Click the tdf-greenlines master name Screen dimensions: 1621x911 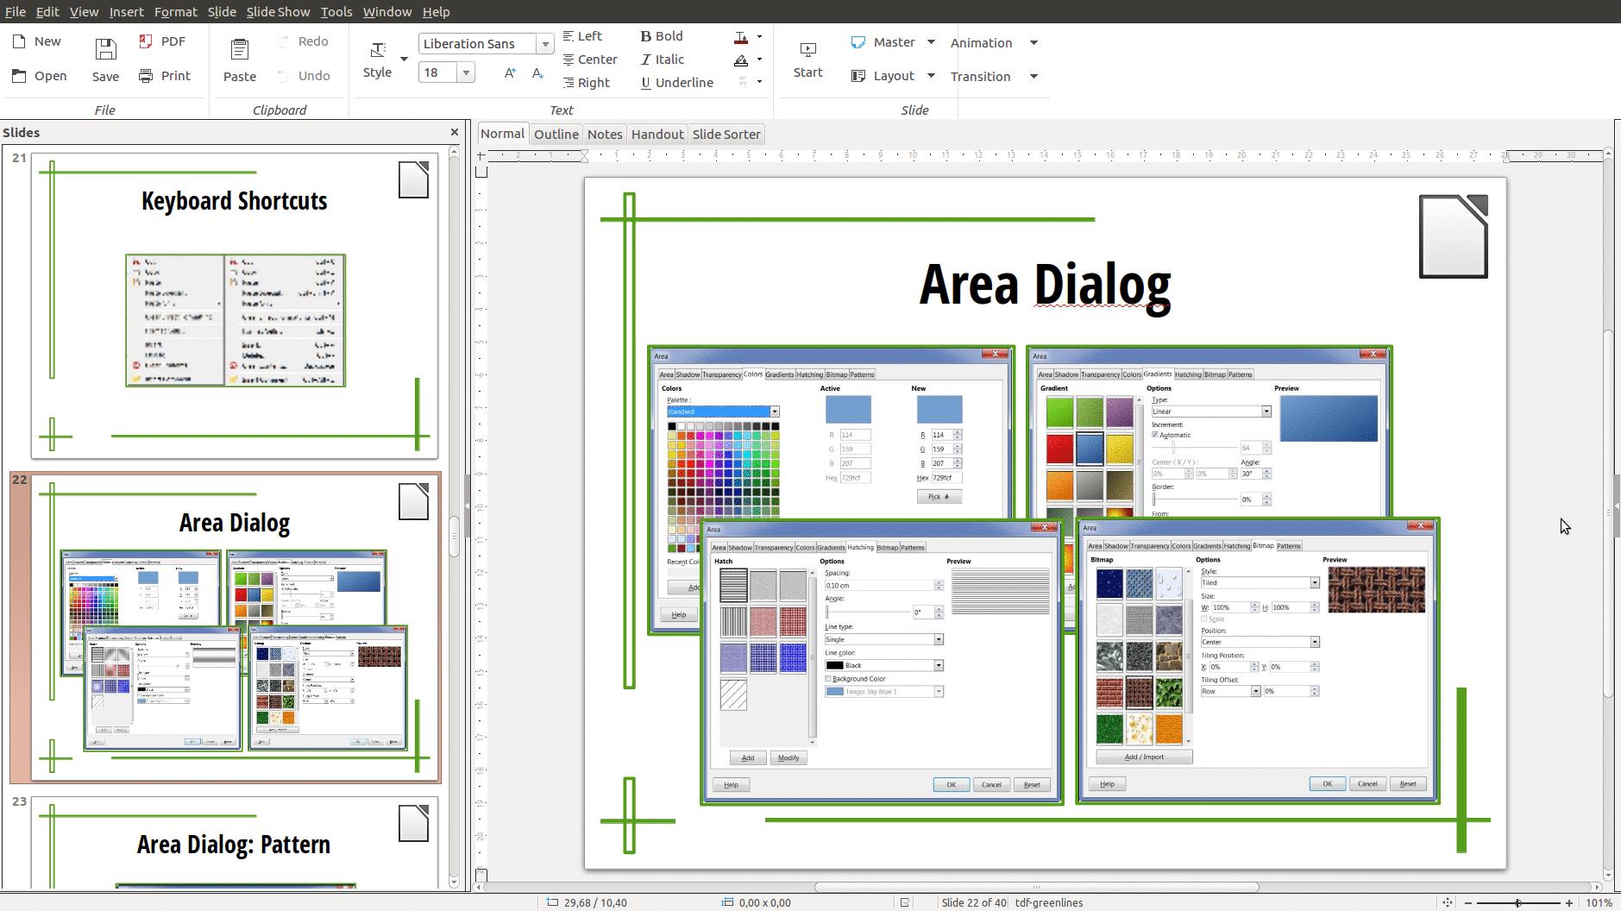pos(1049,902)
